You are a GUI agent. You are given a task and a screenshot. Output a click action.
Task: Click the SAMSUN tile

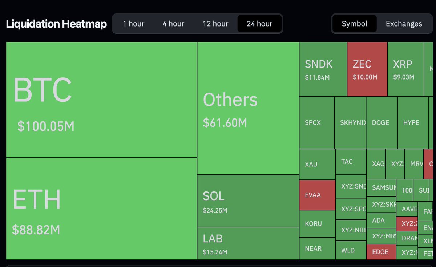click(x=381, y=188)
